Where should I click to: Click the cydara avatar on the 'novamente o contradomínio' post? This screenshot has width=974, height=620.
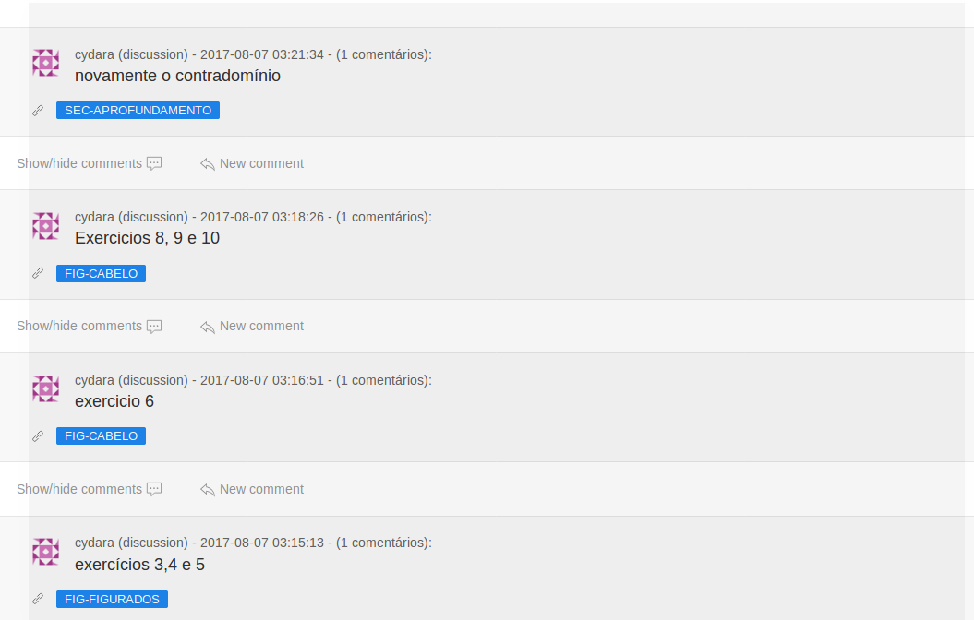point(45,63)
